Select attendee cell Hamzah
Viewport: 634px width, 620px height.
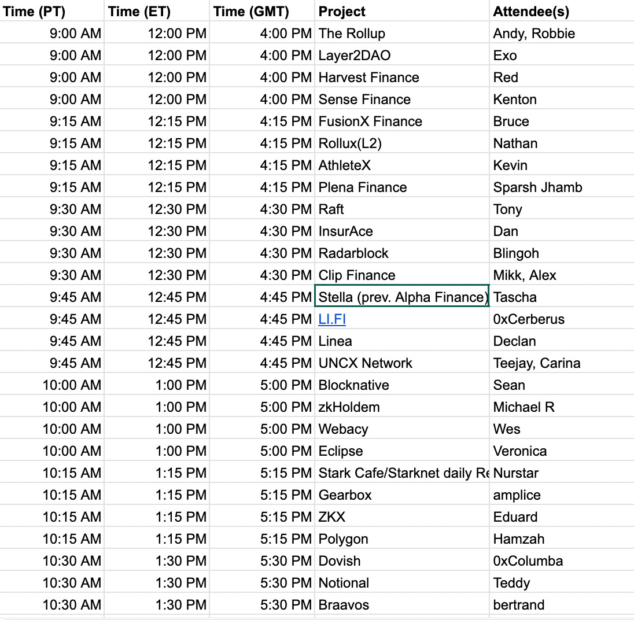click(x=562, y=538)
